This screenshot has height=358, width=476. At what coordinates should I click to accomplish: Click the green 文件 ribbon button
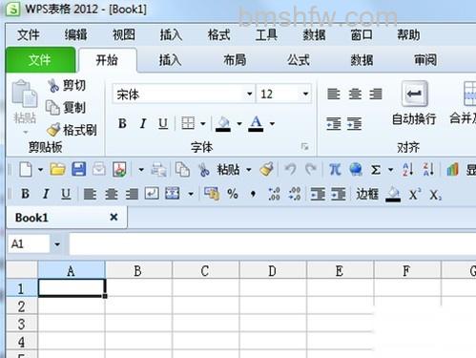coord(40,60)
